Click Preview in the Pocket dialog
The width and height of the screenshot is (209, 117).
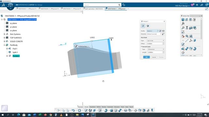[161, 57]
